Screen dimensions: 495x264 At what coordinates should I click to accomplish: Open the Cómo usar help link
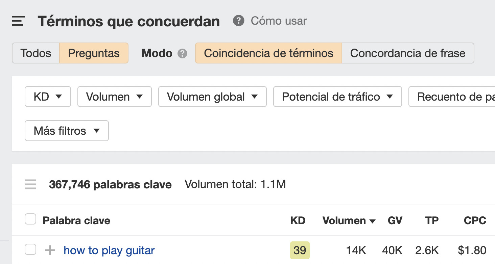(279, 21)
